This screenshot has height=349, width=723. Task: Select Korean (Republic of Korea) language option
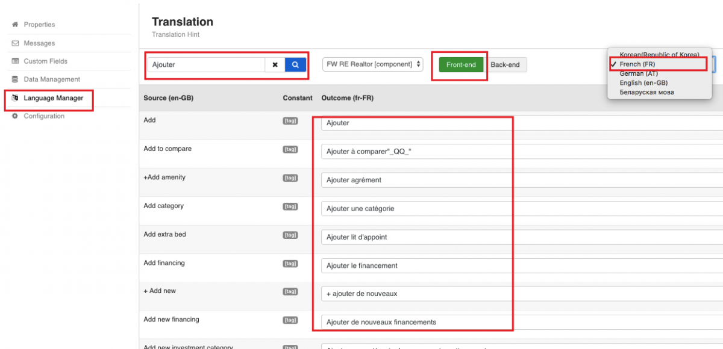point(659,55)
